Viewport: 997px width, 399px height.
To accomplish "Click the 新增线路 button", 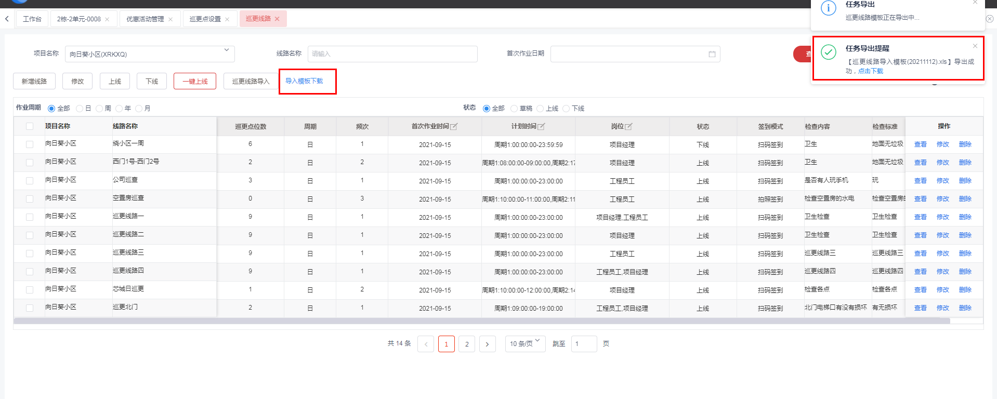I will (34, 81).
